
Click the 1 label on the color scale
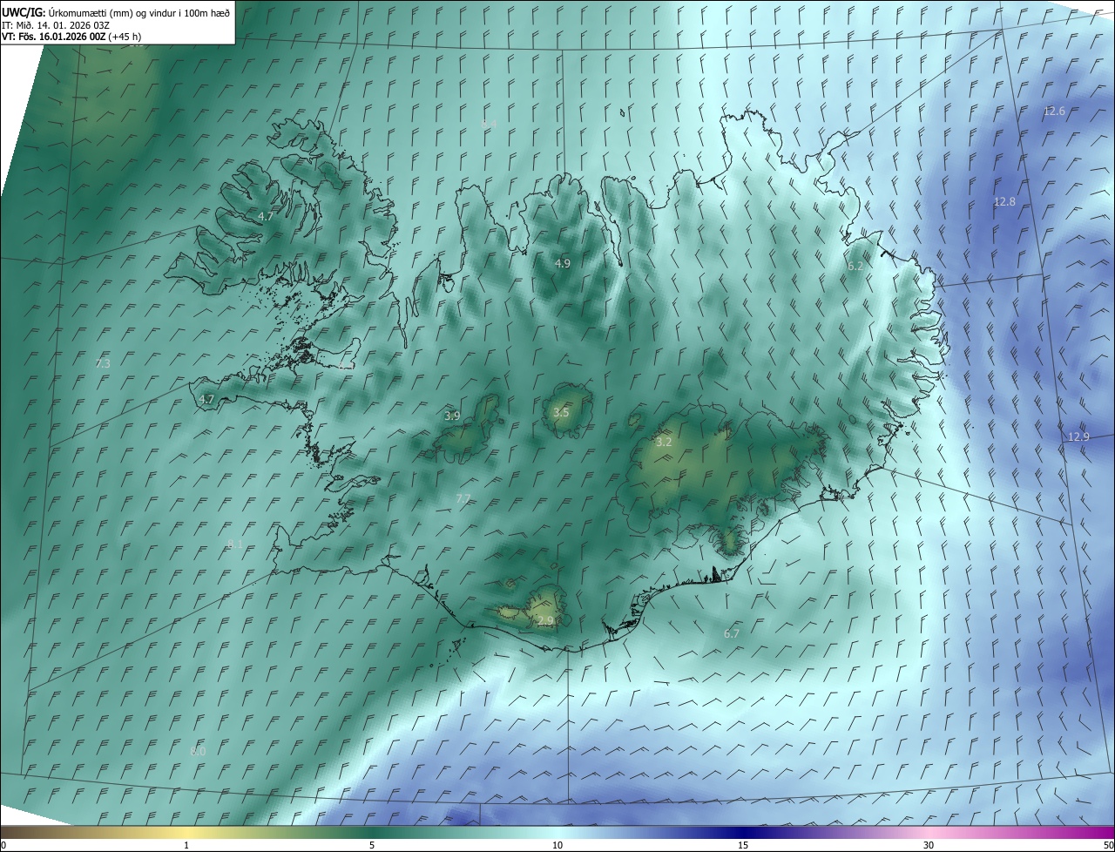pyautogui.click(x=187, y=845)
